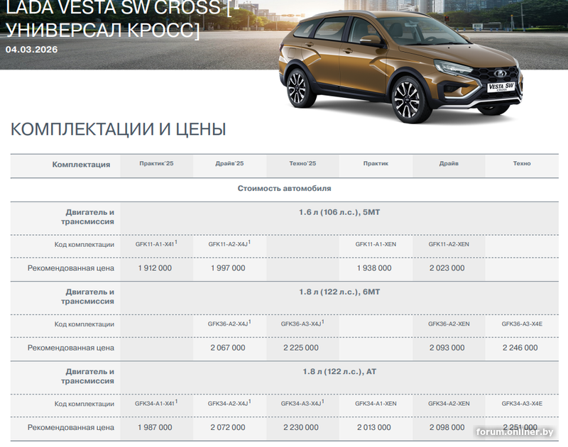Click 'Код комплектации' label in GFK34 row

(84, 404)
